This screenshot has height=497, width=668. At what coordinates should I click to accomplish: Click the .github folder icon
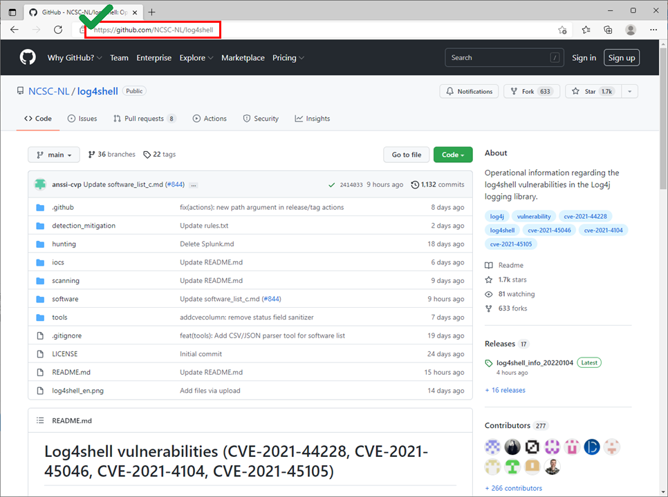coord(40,208)
